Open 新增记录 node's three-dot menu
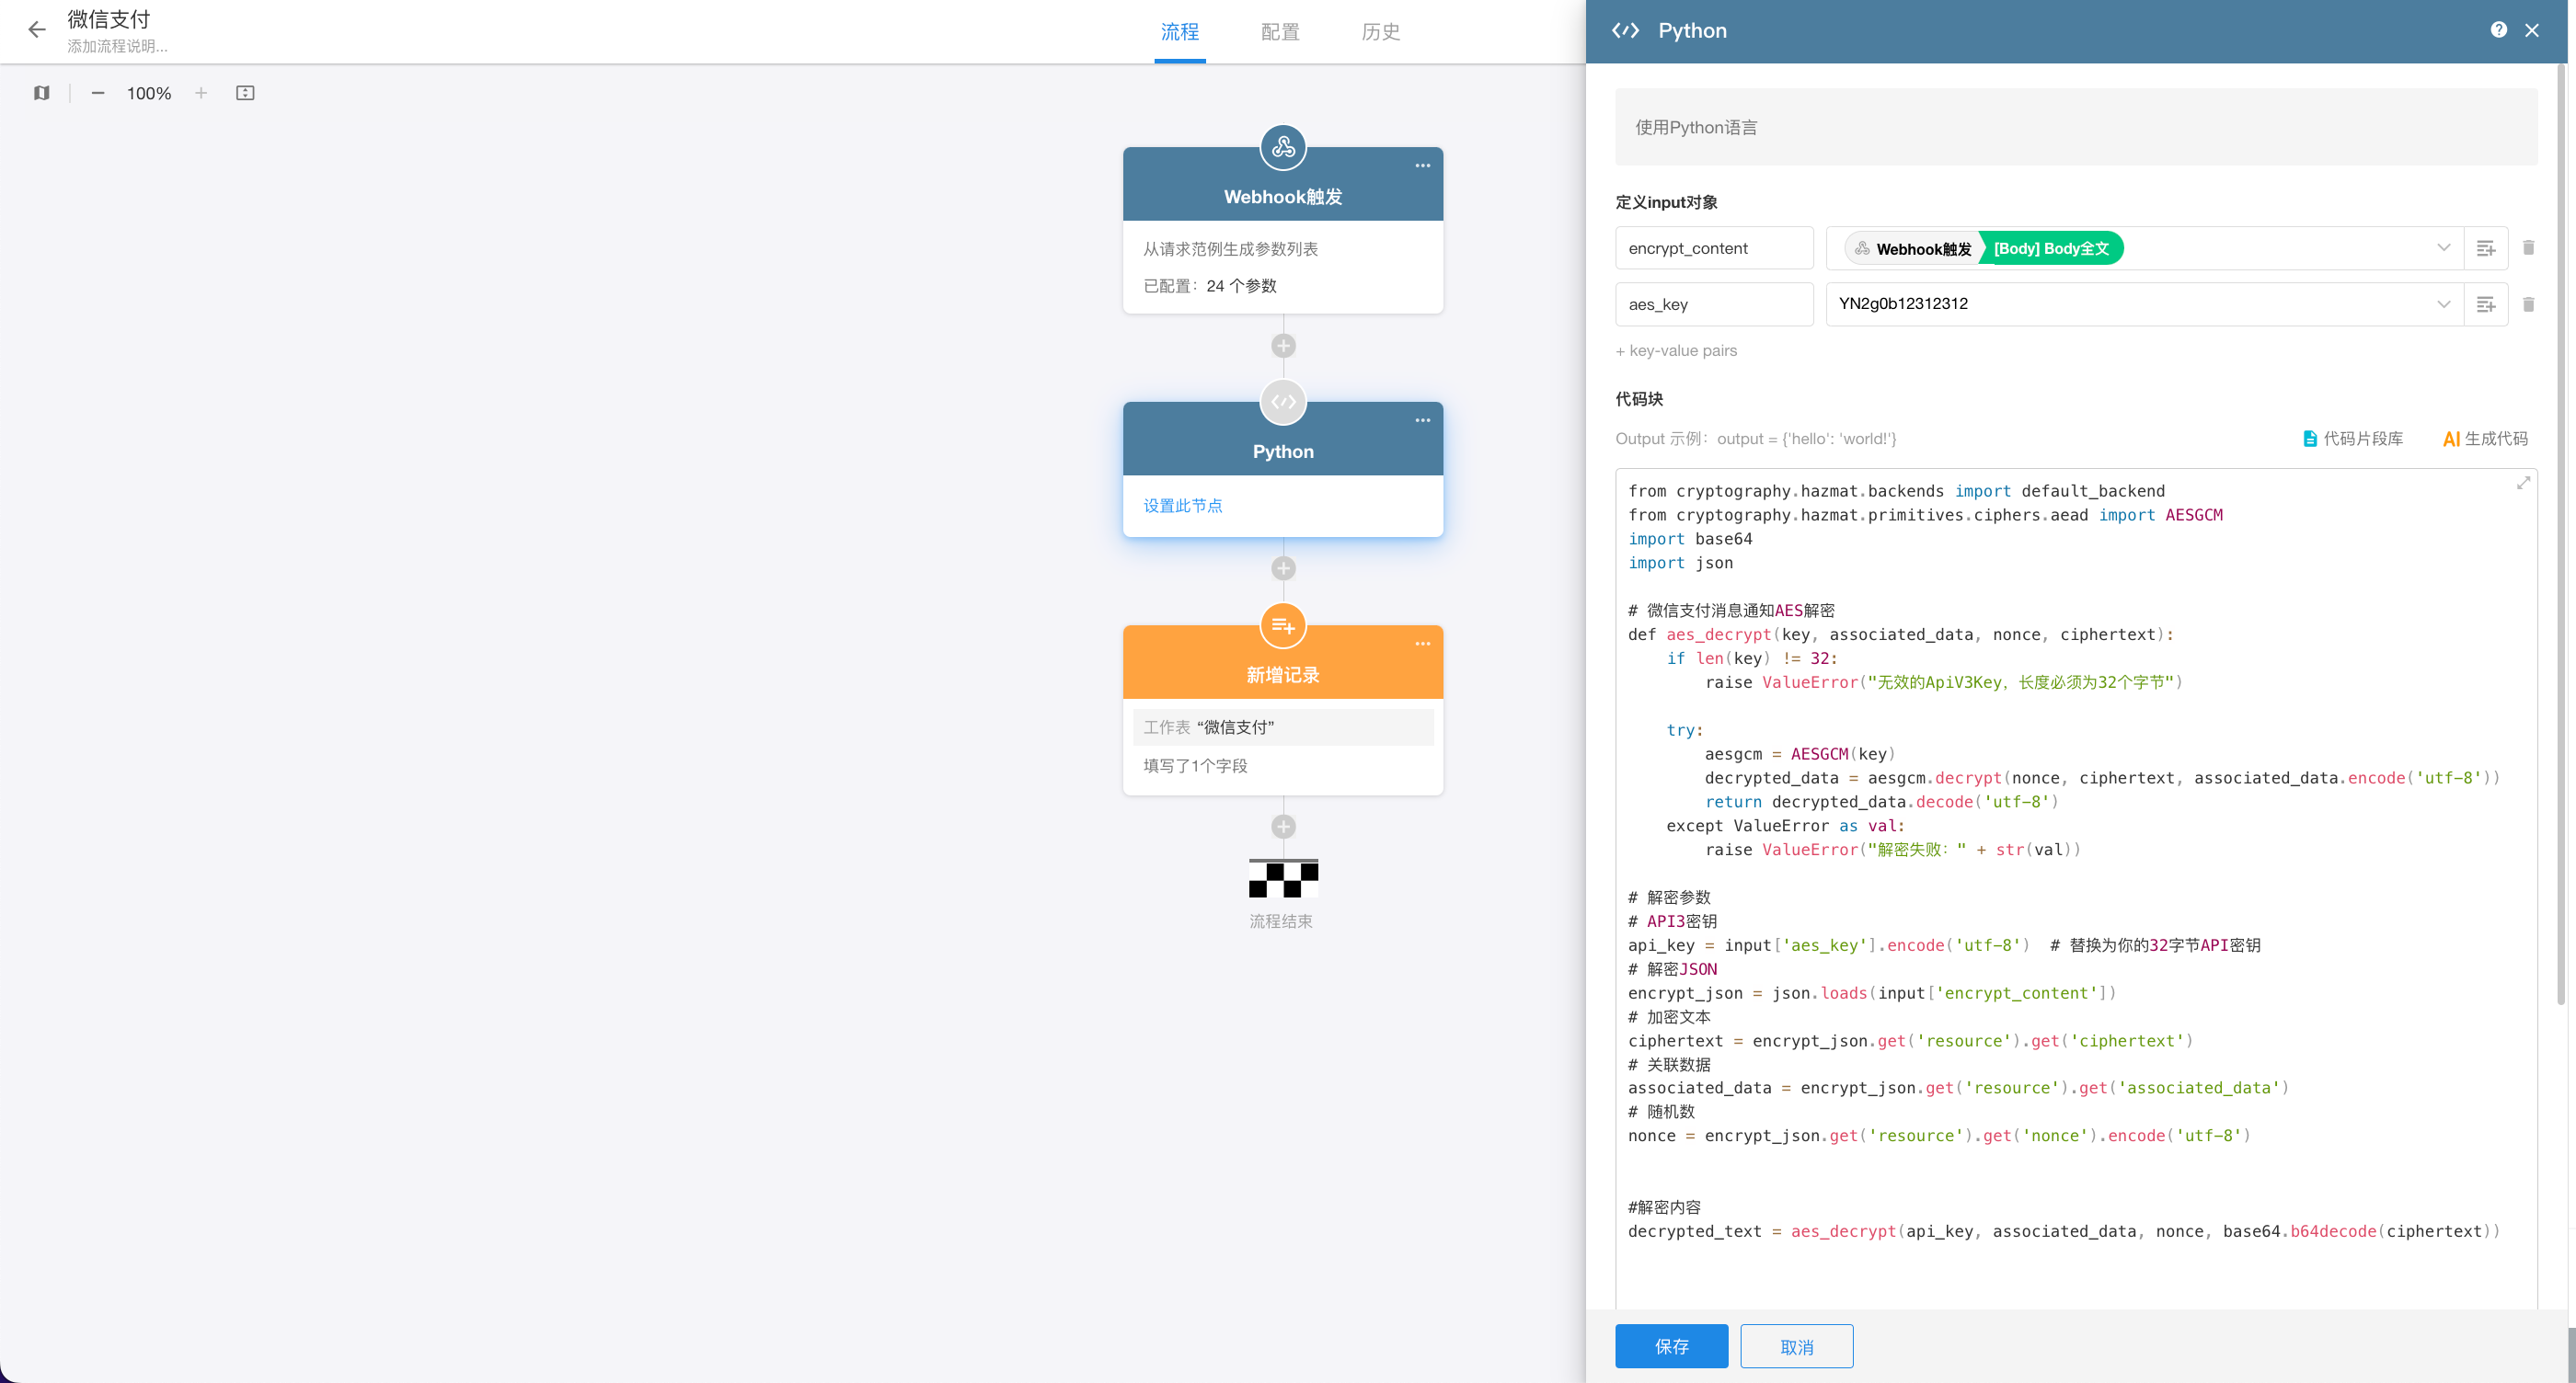Image resolution: width=2576 pixels, height=1383 pixels. [x=1422, y=645]
